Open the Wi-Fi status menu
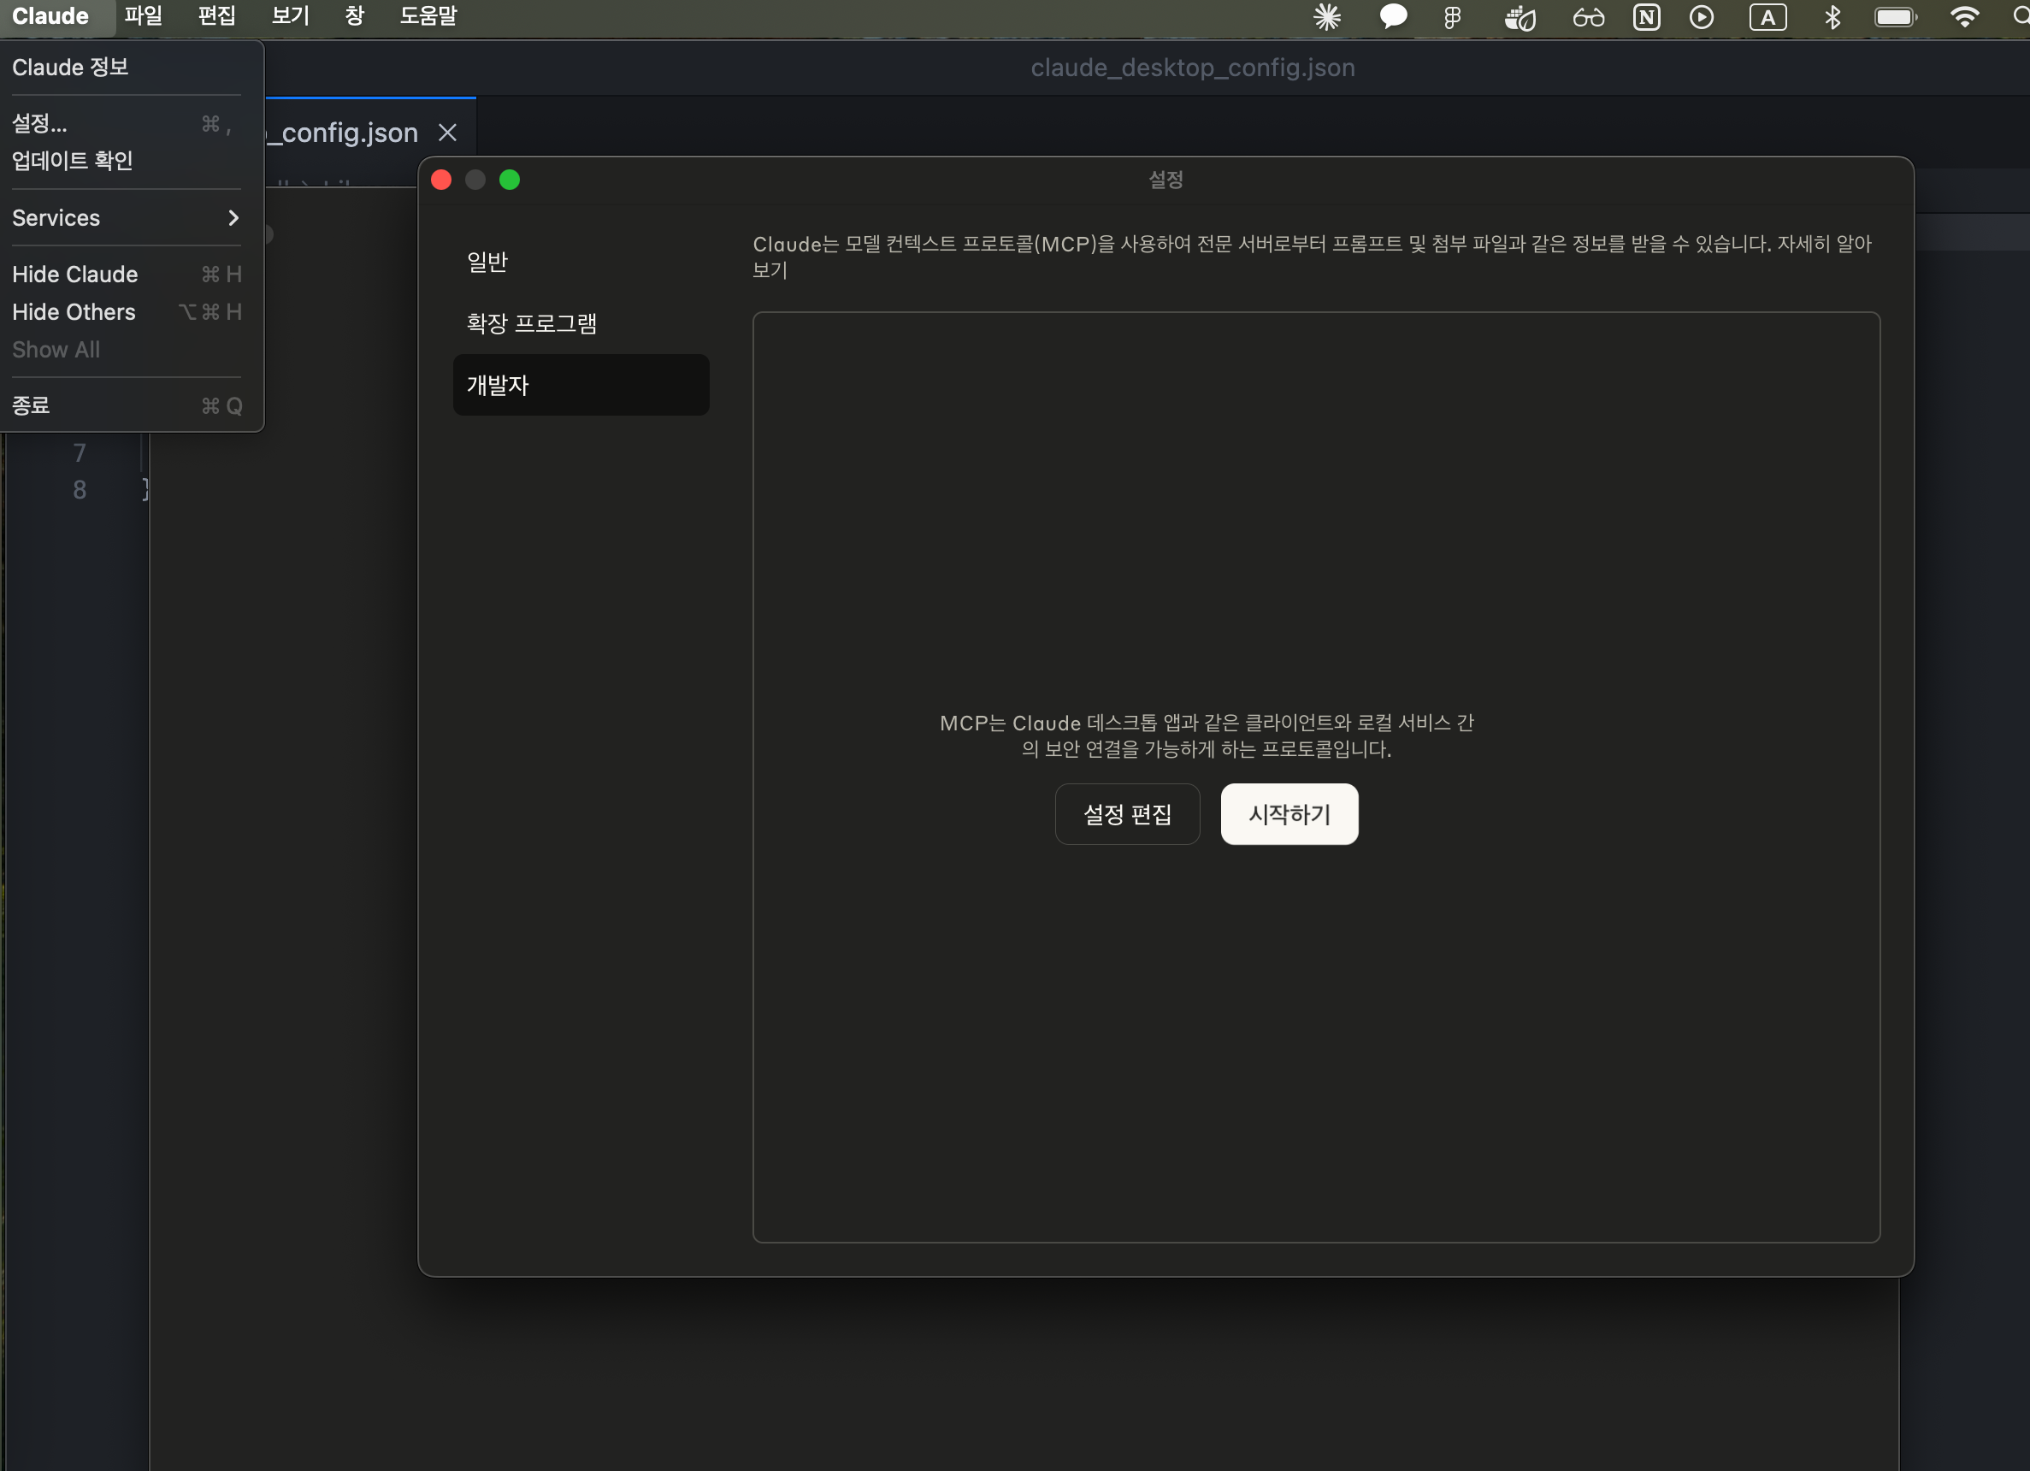This screenshot has height=1471, width=2030. click(1964, 17)
